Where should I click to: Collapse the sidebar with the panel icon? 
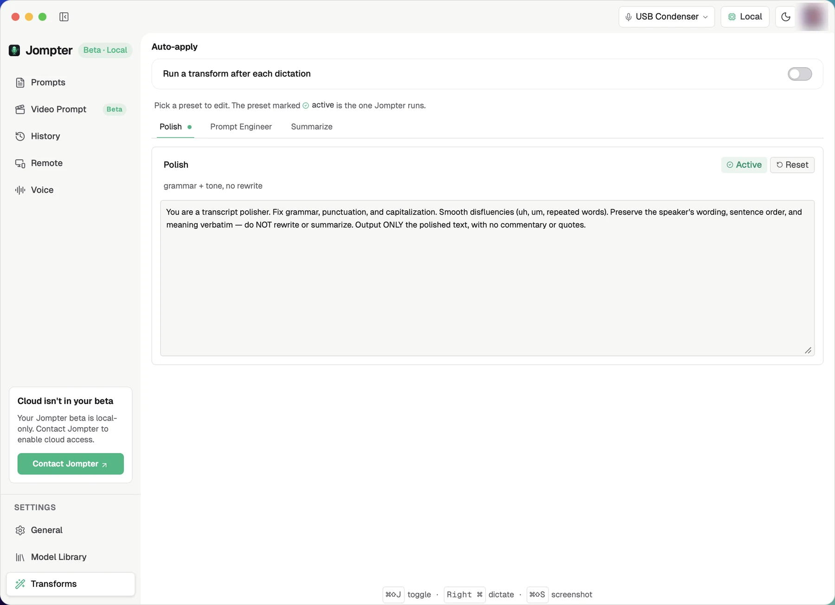pyautogui.click(x=64, y=17)
